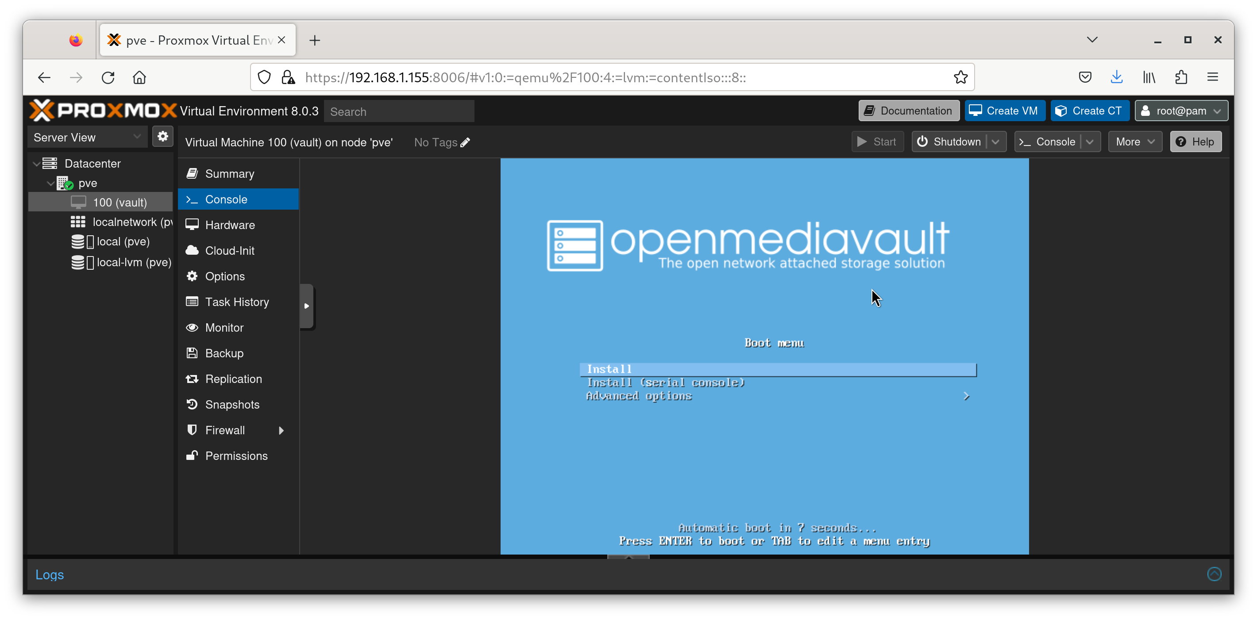Click Create VM
The image size is (1257, 620).
[x=1004, y=111]
